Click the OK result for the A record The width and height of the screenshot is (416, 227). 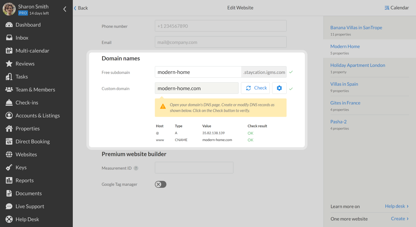click(250, 133)
